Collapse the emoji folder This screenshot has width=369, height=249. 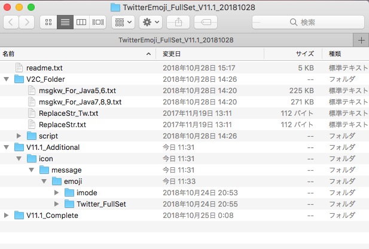(44, 182)
